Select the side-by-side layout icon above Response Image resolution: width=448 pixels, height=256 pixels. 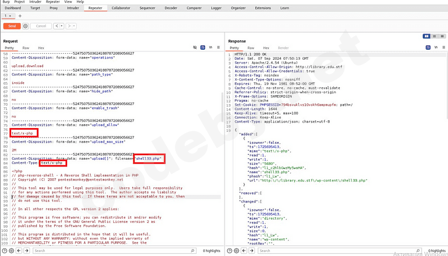click(427, 36)
